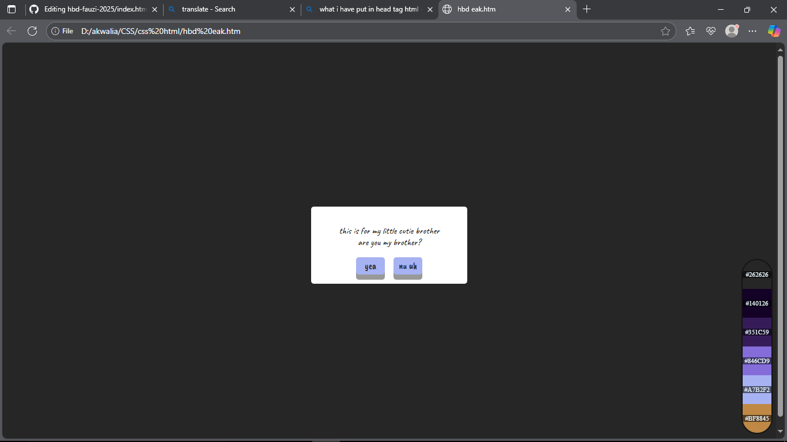
Task: Open a new tab with the plus button
Action: pyautogui.click(x=587, y=9)
